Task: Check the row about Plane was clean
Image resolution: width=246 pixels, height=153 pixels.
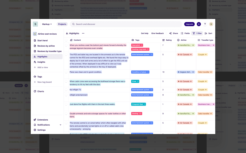Action: (66, 72)
